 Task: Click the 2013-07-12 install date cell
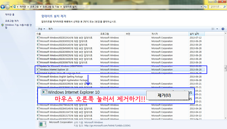[196, 38]
